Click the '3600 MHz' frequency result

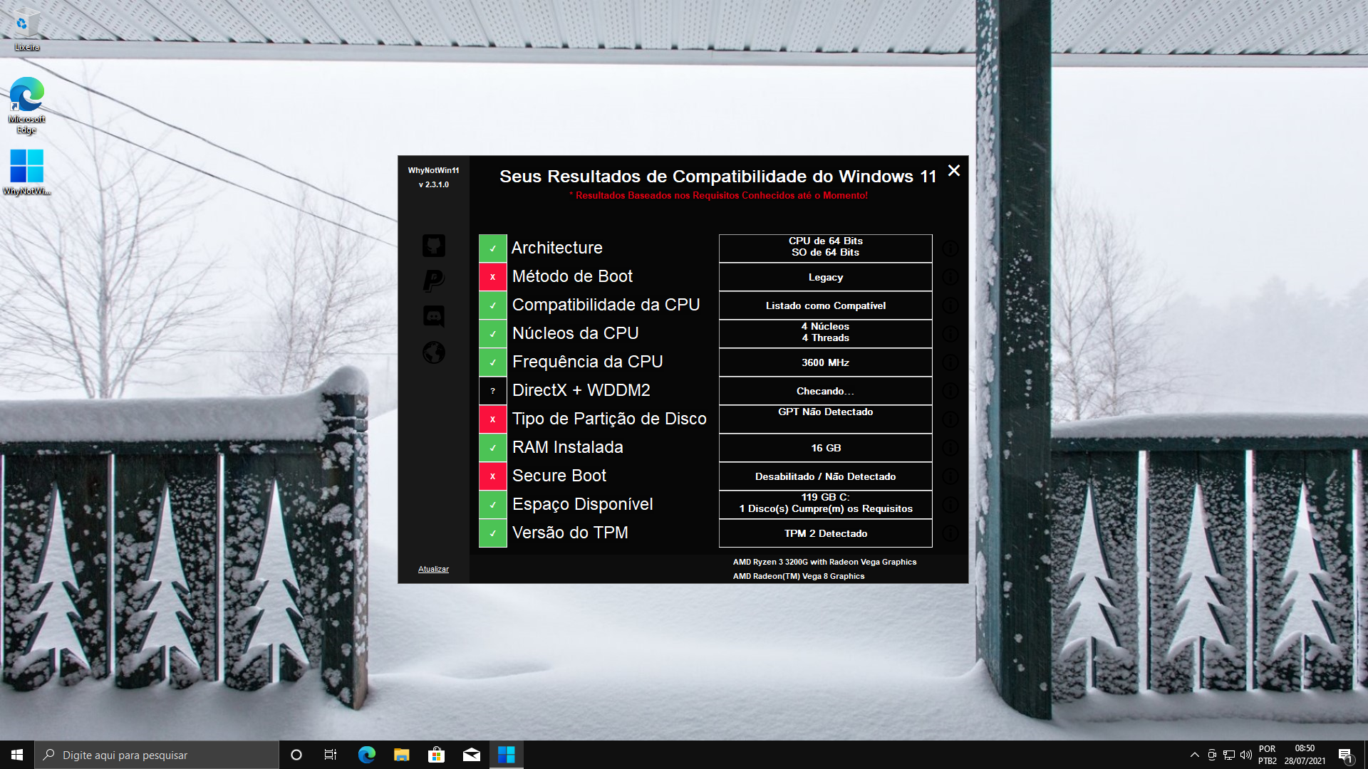tap(826, 362)
